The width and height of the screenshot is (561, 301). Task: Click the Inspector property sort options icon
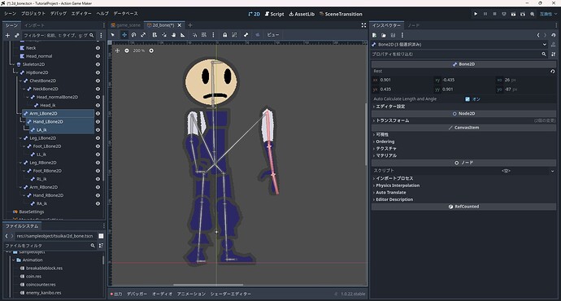pyautogui.click(x=554, y=54)
